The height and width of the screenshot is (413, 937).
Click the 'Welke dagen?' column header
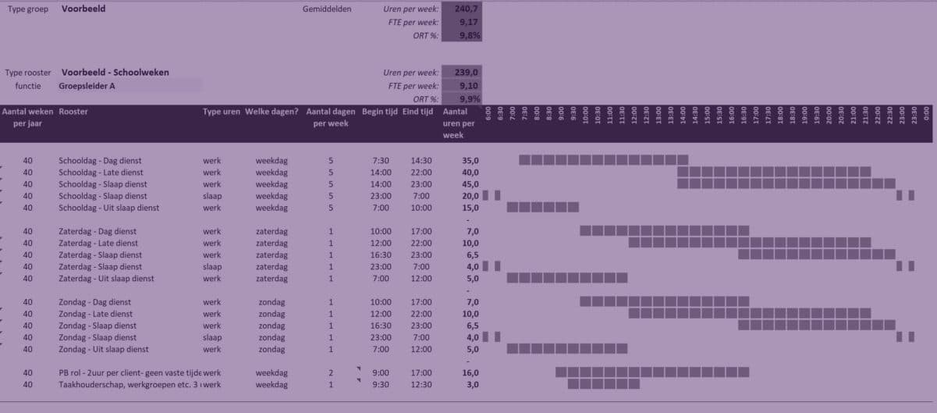[272, 112]
